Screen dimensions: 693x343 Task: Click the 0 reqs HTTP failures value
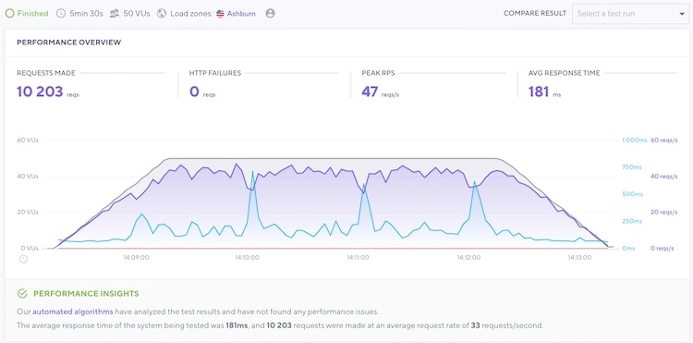tap(202, 92)
